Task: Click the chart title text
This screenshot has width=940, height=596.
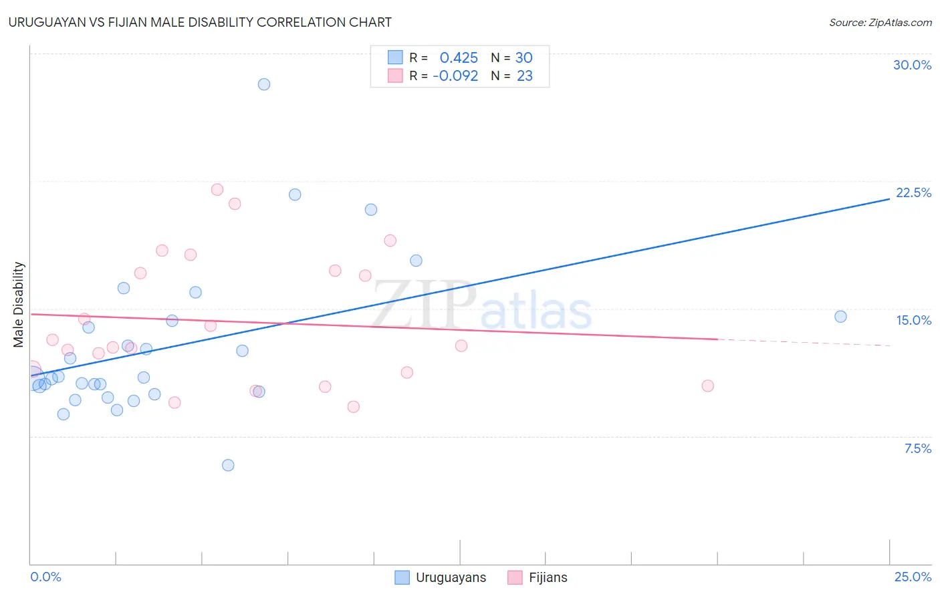Action: (x=200, y=22)
